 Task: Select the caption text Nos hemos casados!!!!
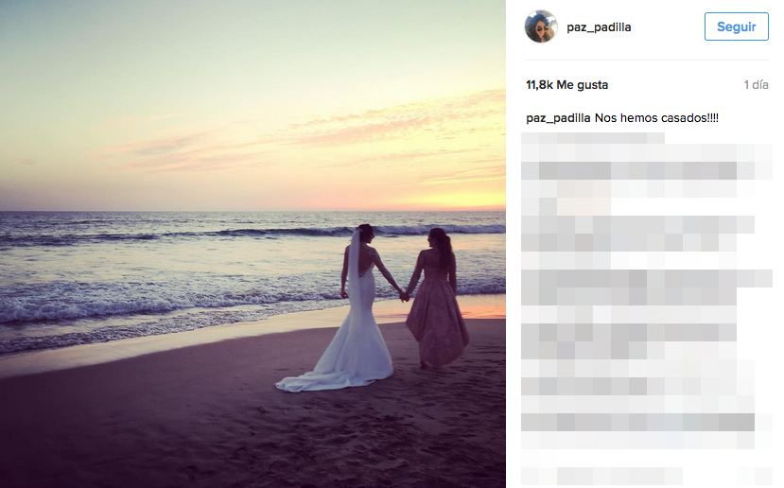tap(656, 118)
